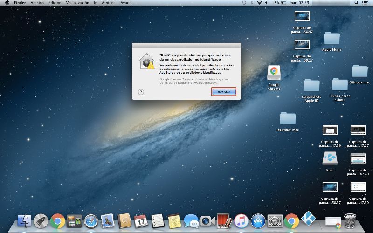Launch Launchpad rocket icon in Dock
The image size is (373, 233).
[41, 221]
